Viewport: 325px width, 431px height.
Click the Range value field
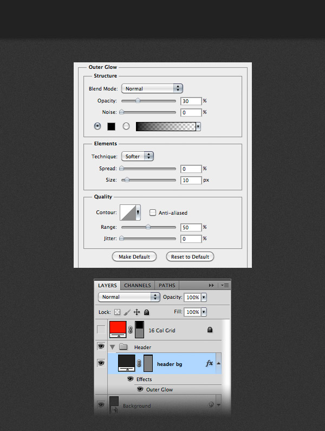191,227
